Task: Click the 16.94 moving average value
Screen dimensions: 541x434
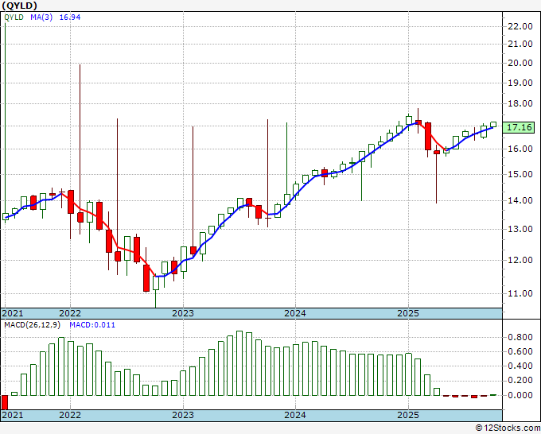Action: [70, 17]
